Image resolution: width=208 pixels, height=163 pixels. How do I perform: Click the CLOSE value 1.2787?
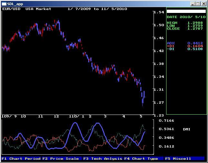pos(195,29)
